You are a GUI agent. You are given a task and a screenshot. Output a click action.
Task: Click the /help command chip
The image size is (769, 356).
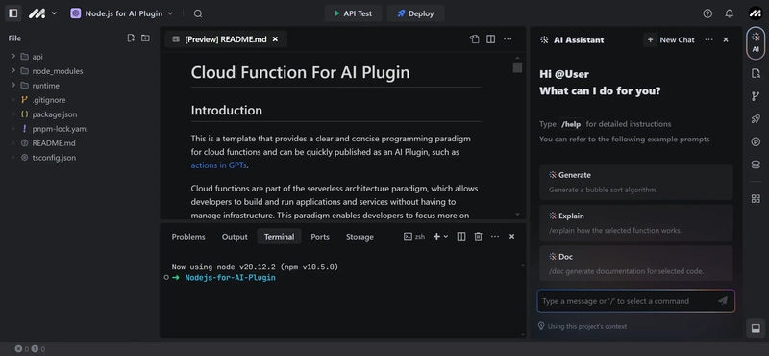571,124
